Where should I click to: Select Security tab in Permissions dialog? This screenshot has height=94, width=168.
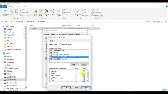[51, 41]
